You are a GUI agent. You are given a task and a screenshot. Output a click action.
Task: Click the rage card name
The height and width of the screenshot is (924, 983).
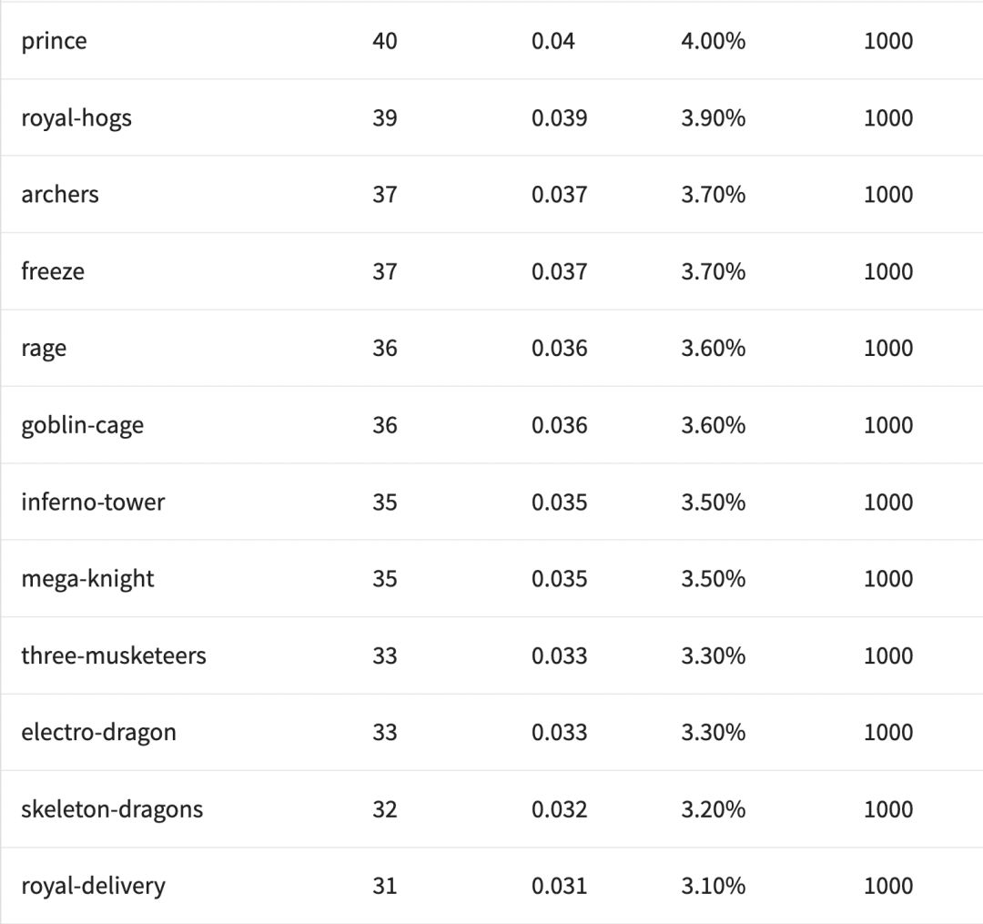click(44, 349)
